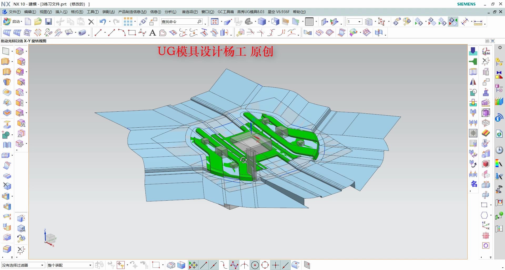Click the Save icon in the toolbar
This screenshot has height=270, width=505.
pyautogui.click(x=49, y=22)
